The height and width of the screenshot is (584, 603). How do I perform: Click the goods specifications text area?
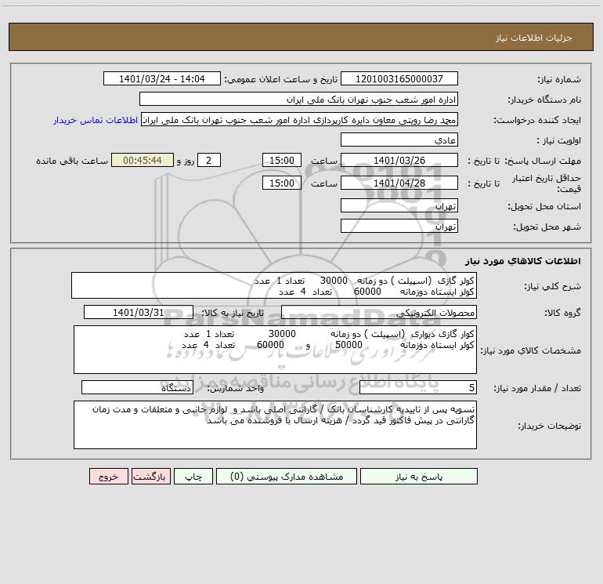tap(275, 350)
